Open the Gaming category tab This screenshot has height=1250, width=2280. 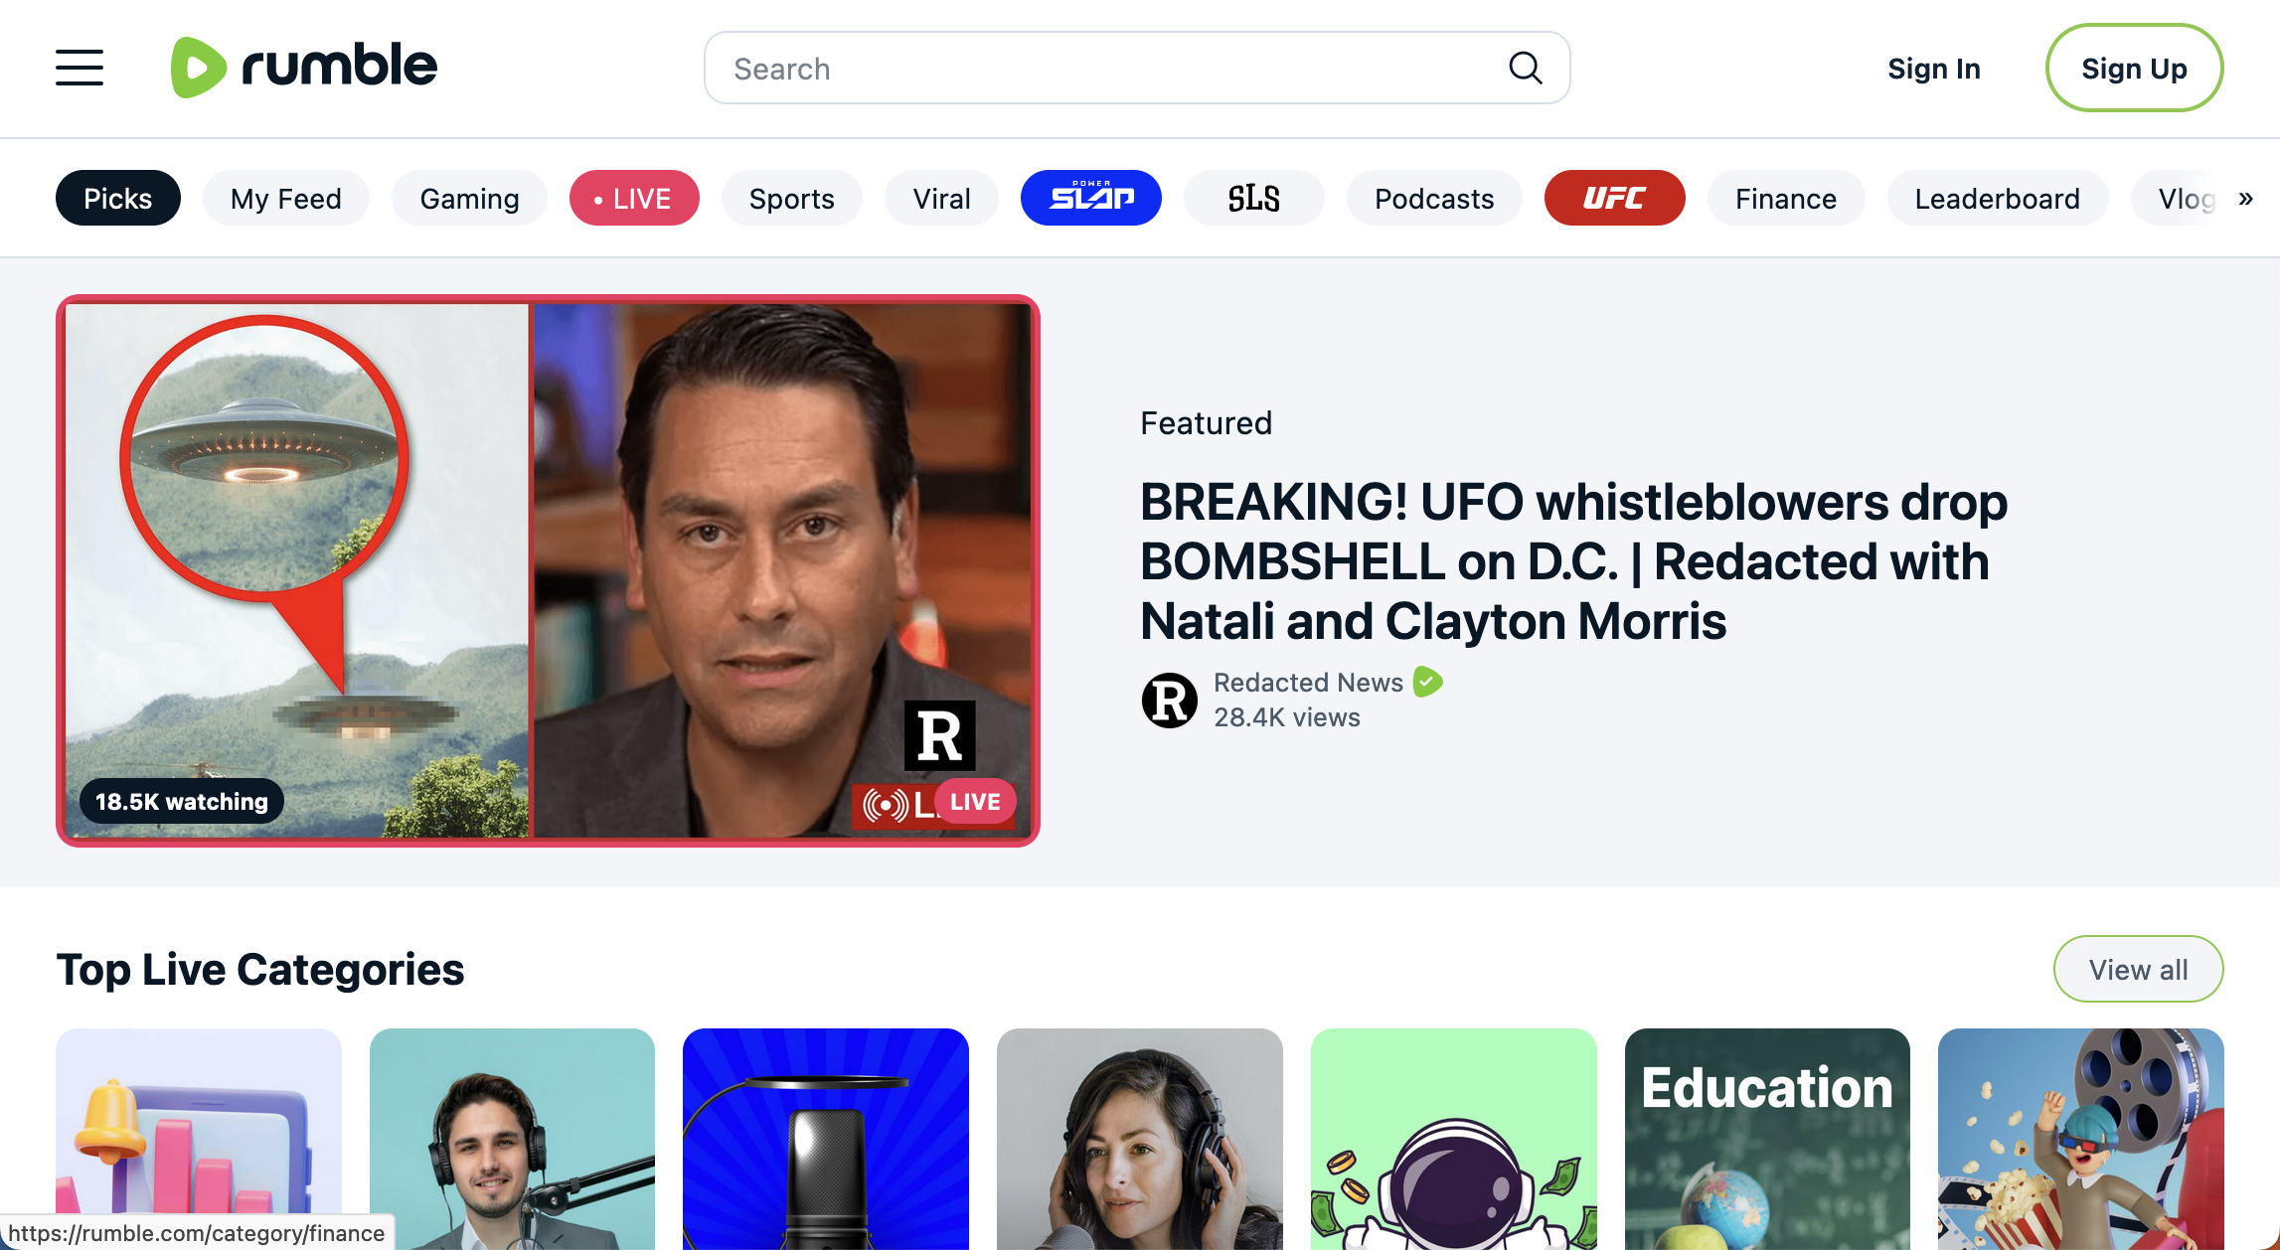[469, 198]
